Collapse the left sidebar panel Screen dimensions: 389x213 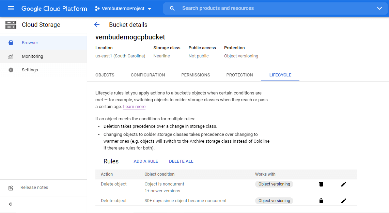pos(11,204)
